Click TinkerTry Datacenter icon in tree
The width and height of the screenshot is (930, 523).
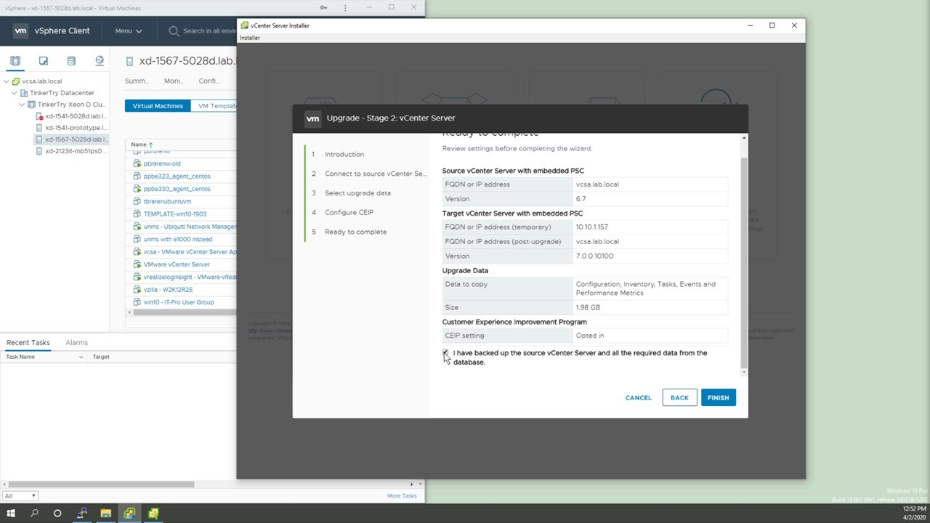tap(24, 93)
